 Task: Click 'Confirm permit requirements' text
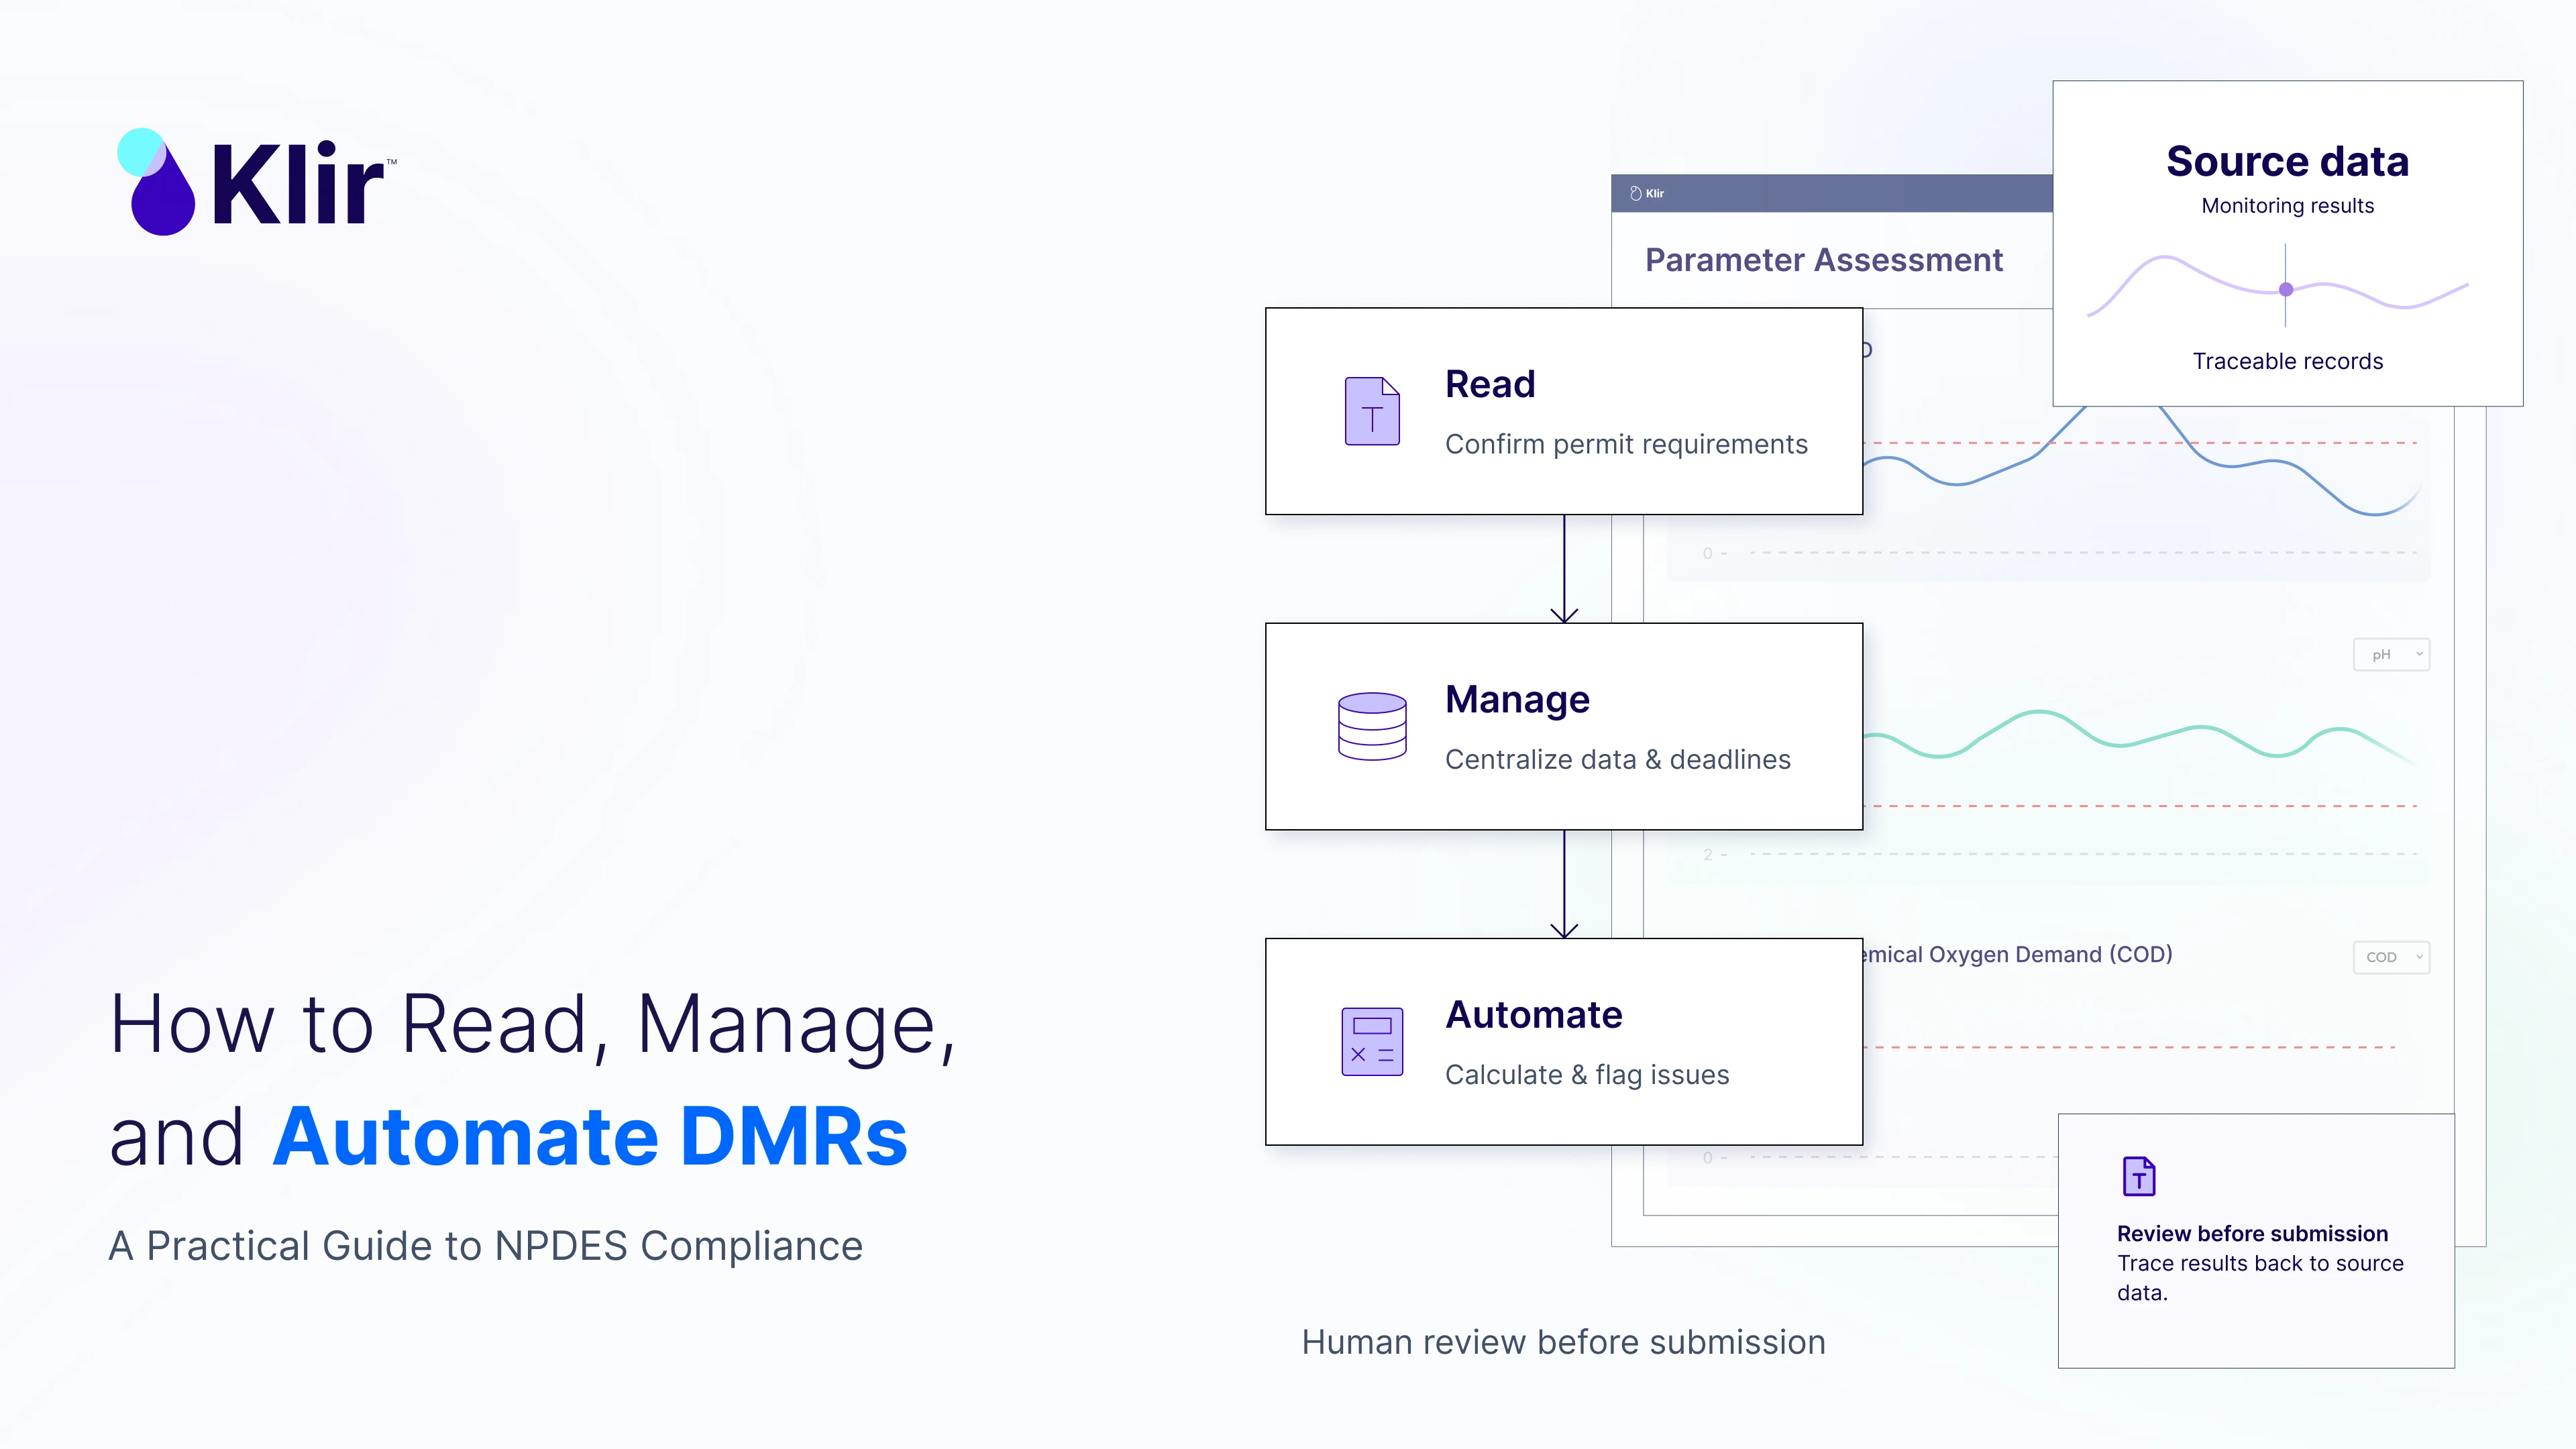(x=1626, y=444)
